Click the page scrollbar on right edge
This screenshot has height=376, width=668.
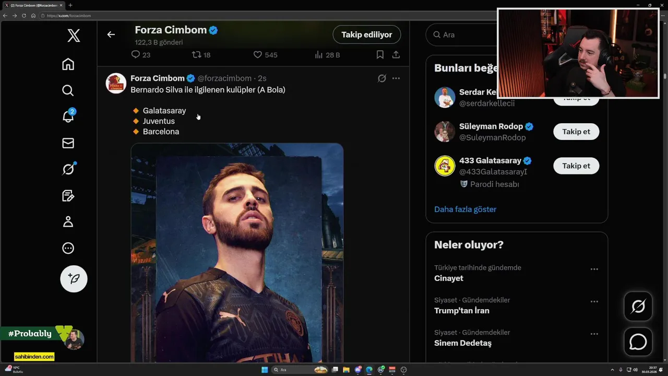[665, 76]
